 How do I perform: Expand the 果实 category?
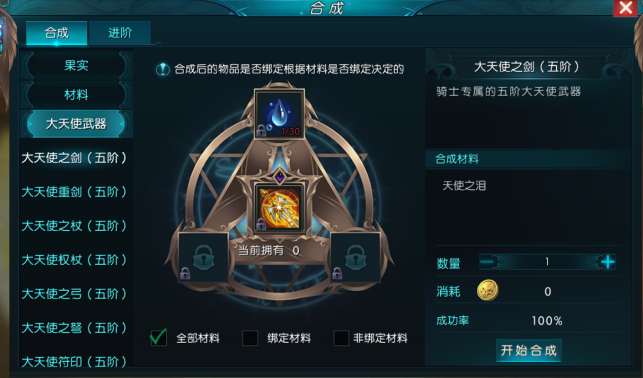click(76, 65)
